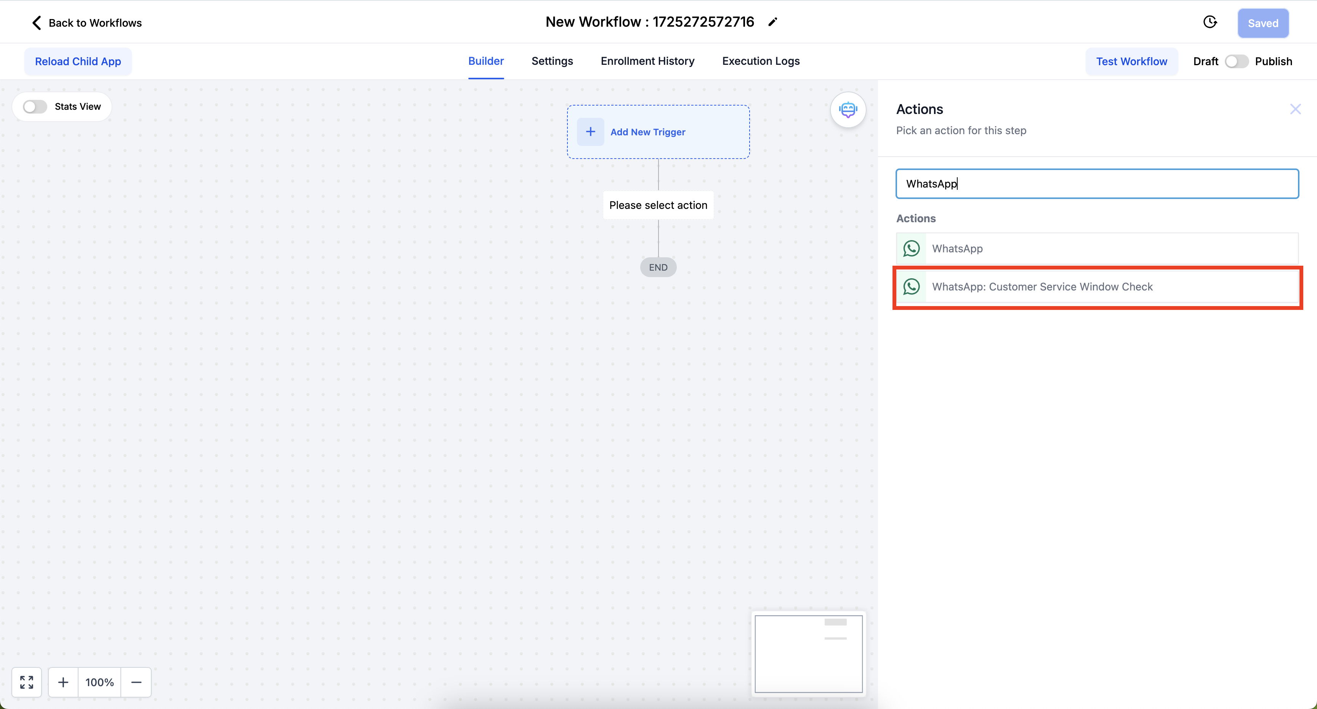Click Reload Child App button
This screenshot has height=709, width=1317.
click(78, 61)
